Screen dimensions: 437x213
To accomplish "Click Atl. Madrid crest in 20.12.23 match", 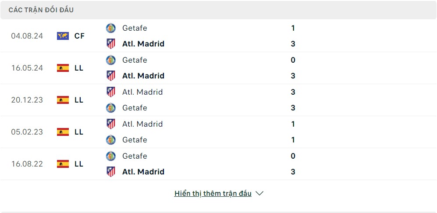I will pos(111,92).
